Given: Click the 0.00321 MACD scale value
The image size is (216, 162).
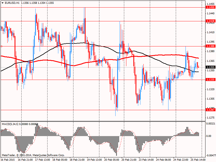Looking at the screenshot, I should click(x=211, y=123).
